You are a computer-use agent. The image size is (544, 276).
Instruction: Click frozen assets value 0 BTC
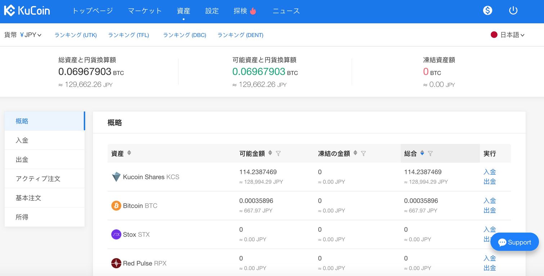click(x=432, y=72)
